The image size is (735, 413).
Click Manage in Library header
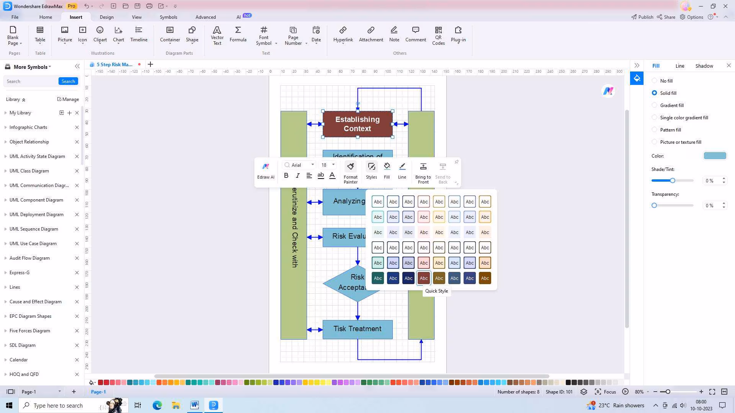[68, 99]
